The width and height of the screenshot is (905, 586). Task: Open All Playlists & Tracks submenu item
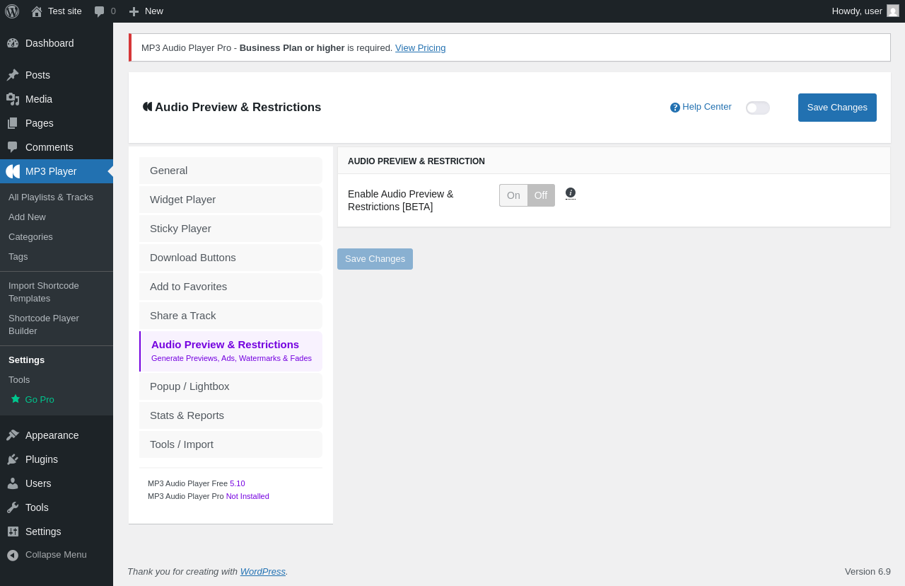coord(51,197)
